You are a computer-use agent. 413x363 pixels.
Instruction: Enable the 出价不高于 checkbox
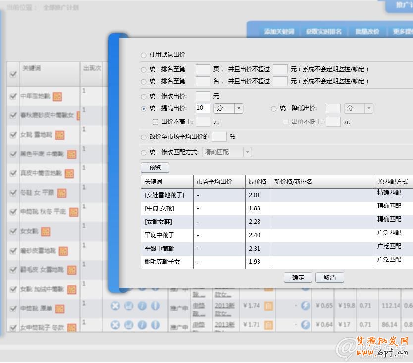click(155, 121)
